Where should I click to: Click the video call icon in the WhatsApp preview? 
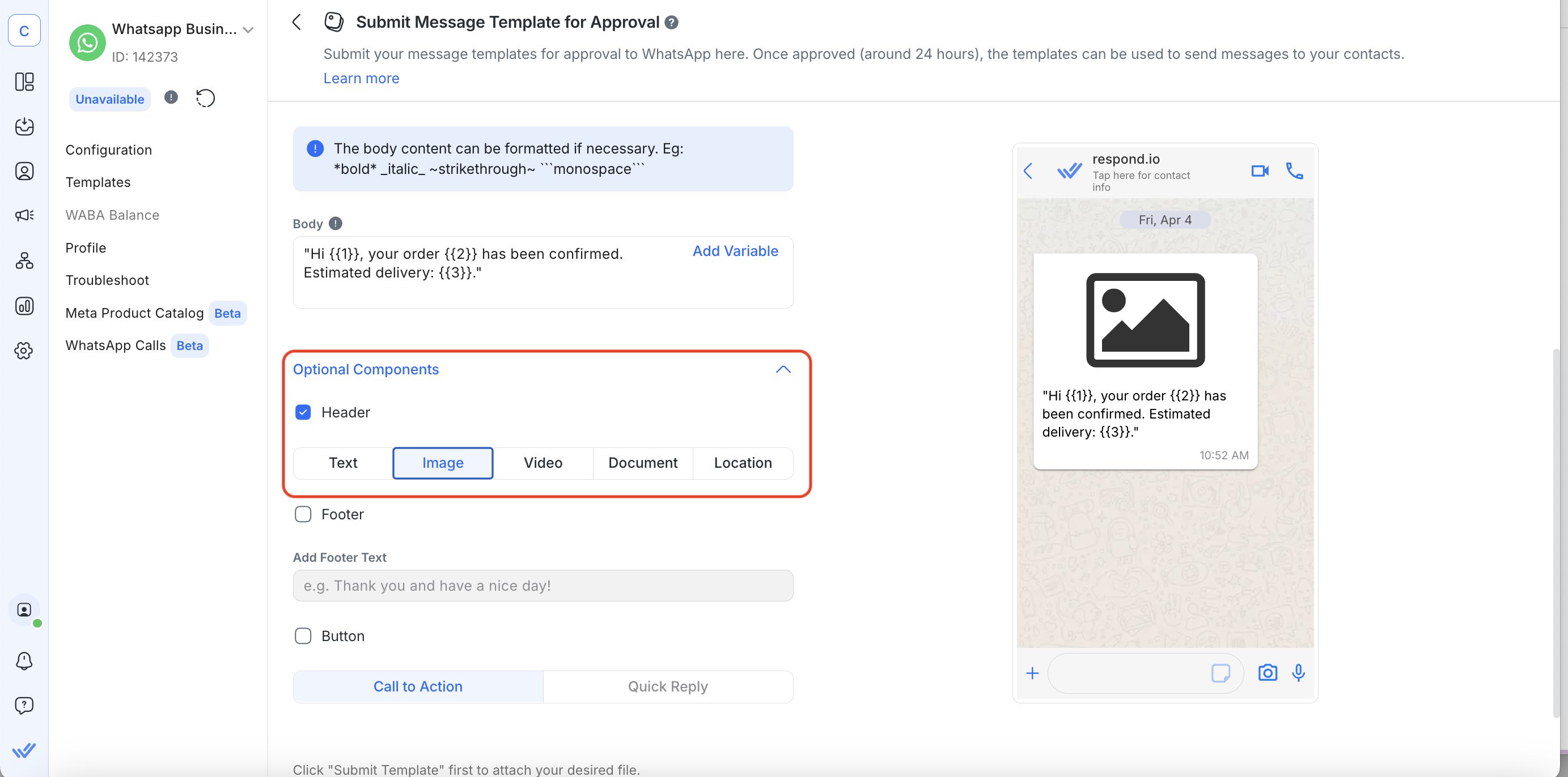(1260, 171)
